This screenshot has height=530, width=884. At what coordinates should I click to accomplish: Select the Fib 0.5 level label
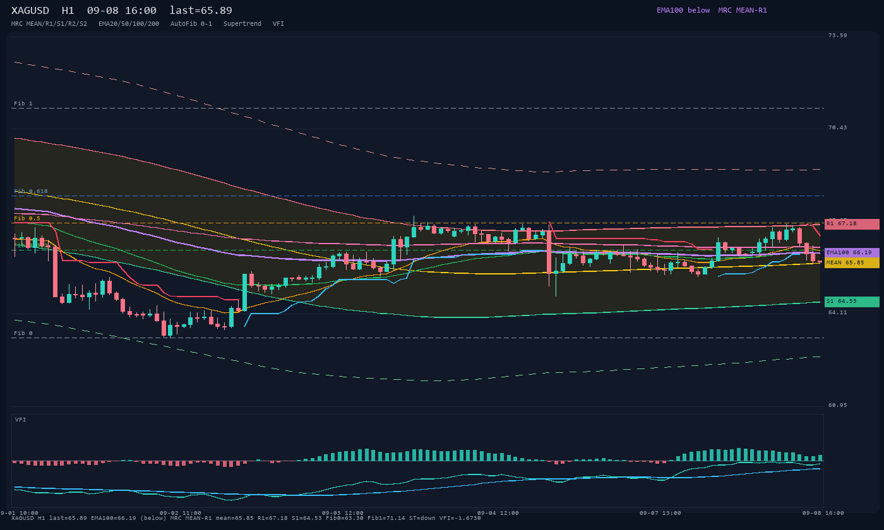(27, 218)
